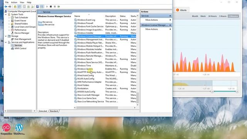Open the File menu
The image size is (247, 139).
click(7, 2)
